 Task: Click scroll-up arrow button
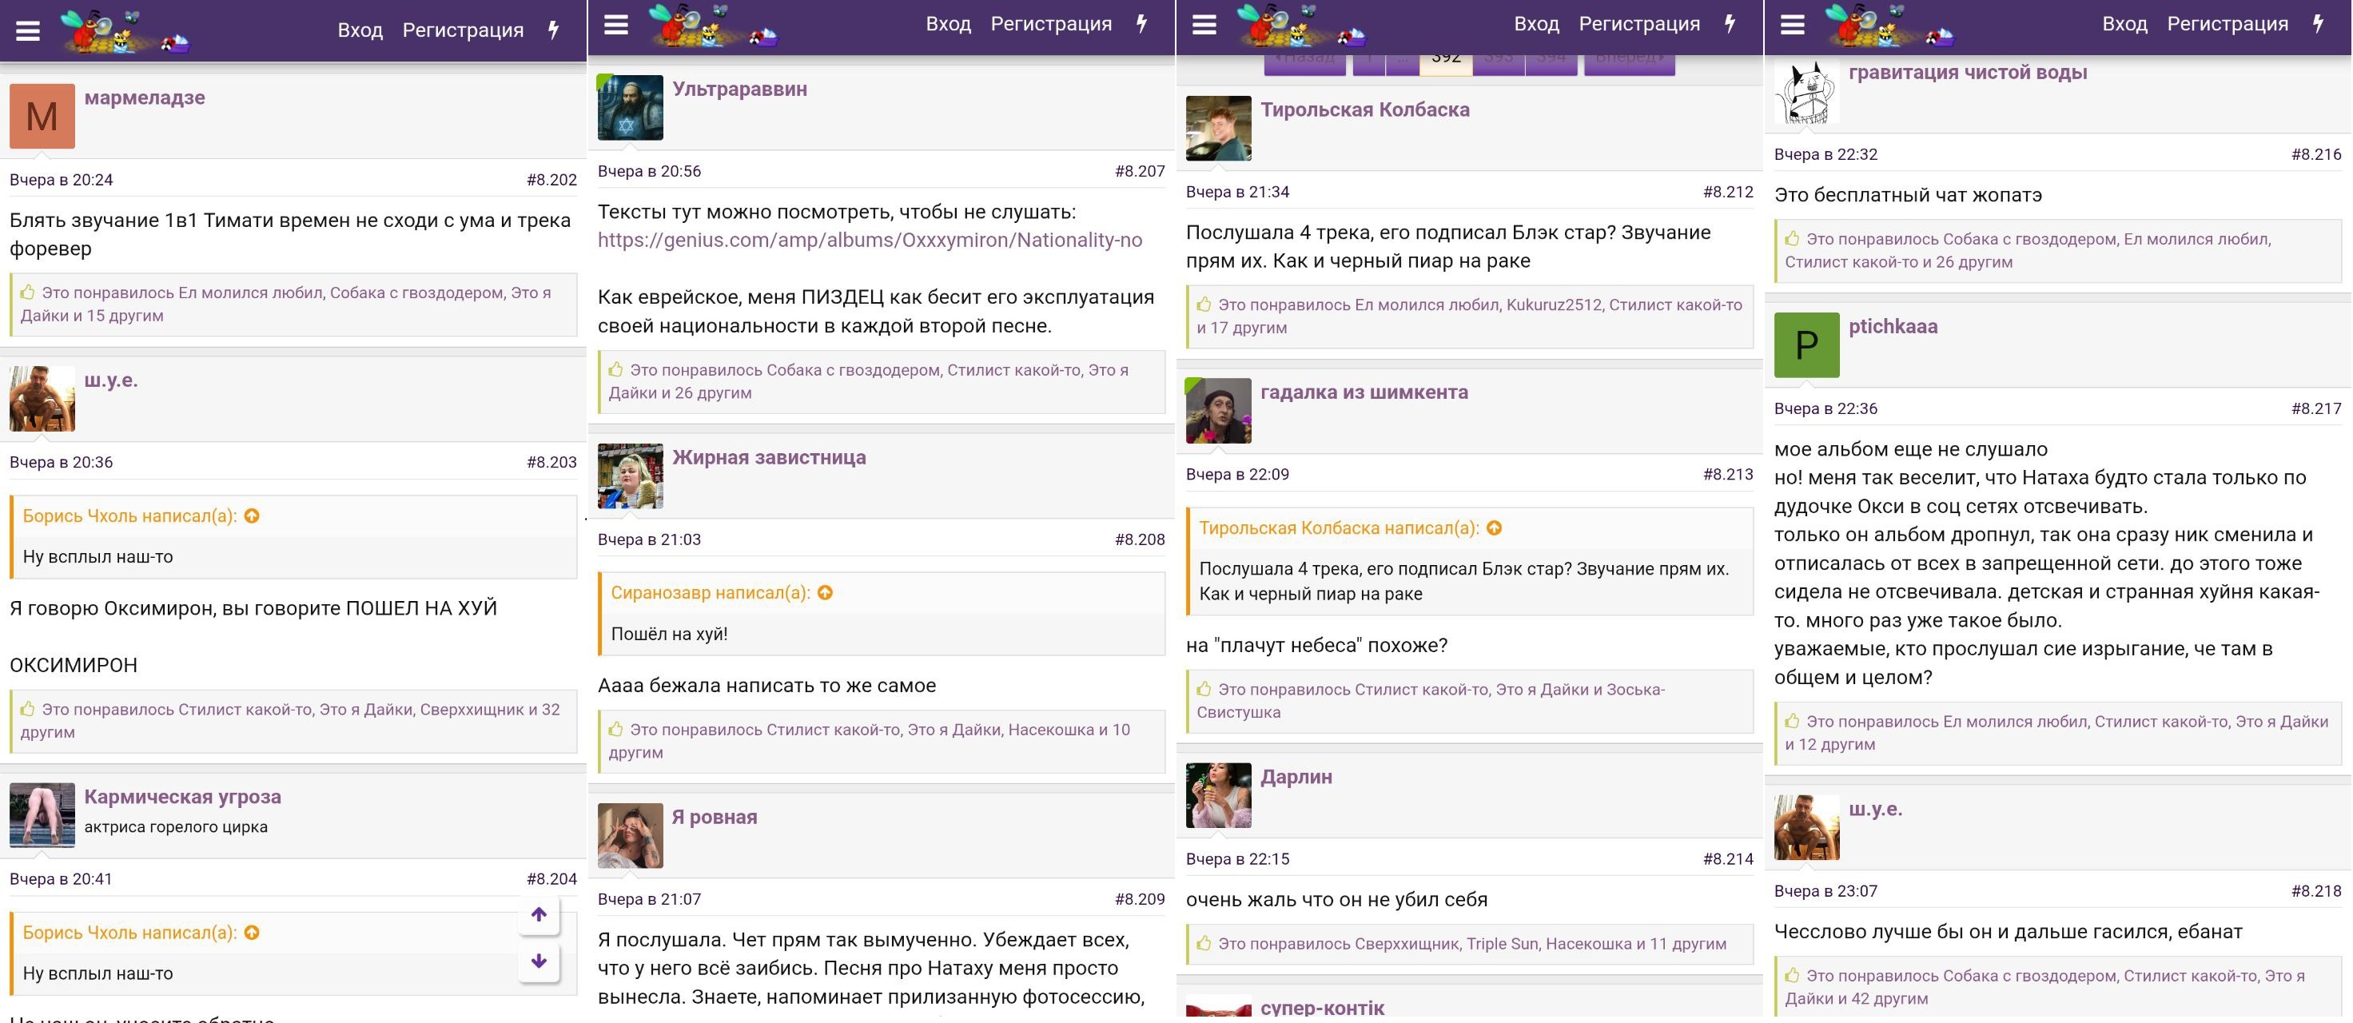539,914
